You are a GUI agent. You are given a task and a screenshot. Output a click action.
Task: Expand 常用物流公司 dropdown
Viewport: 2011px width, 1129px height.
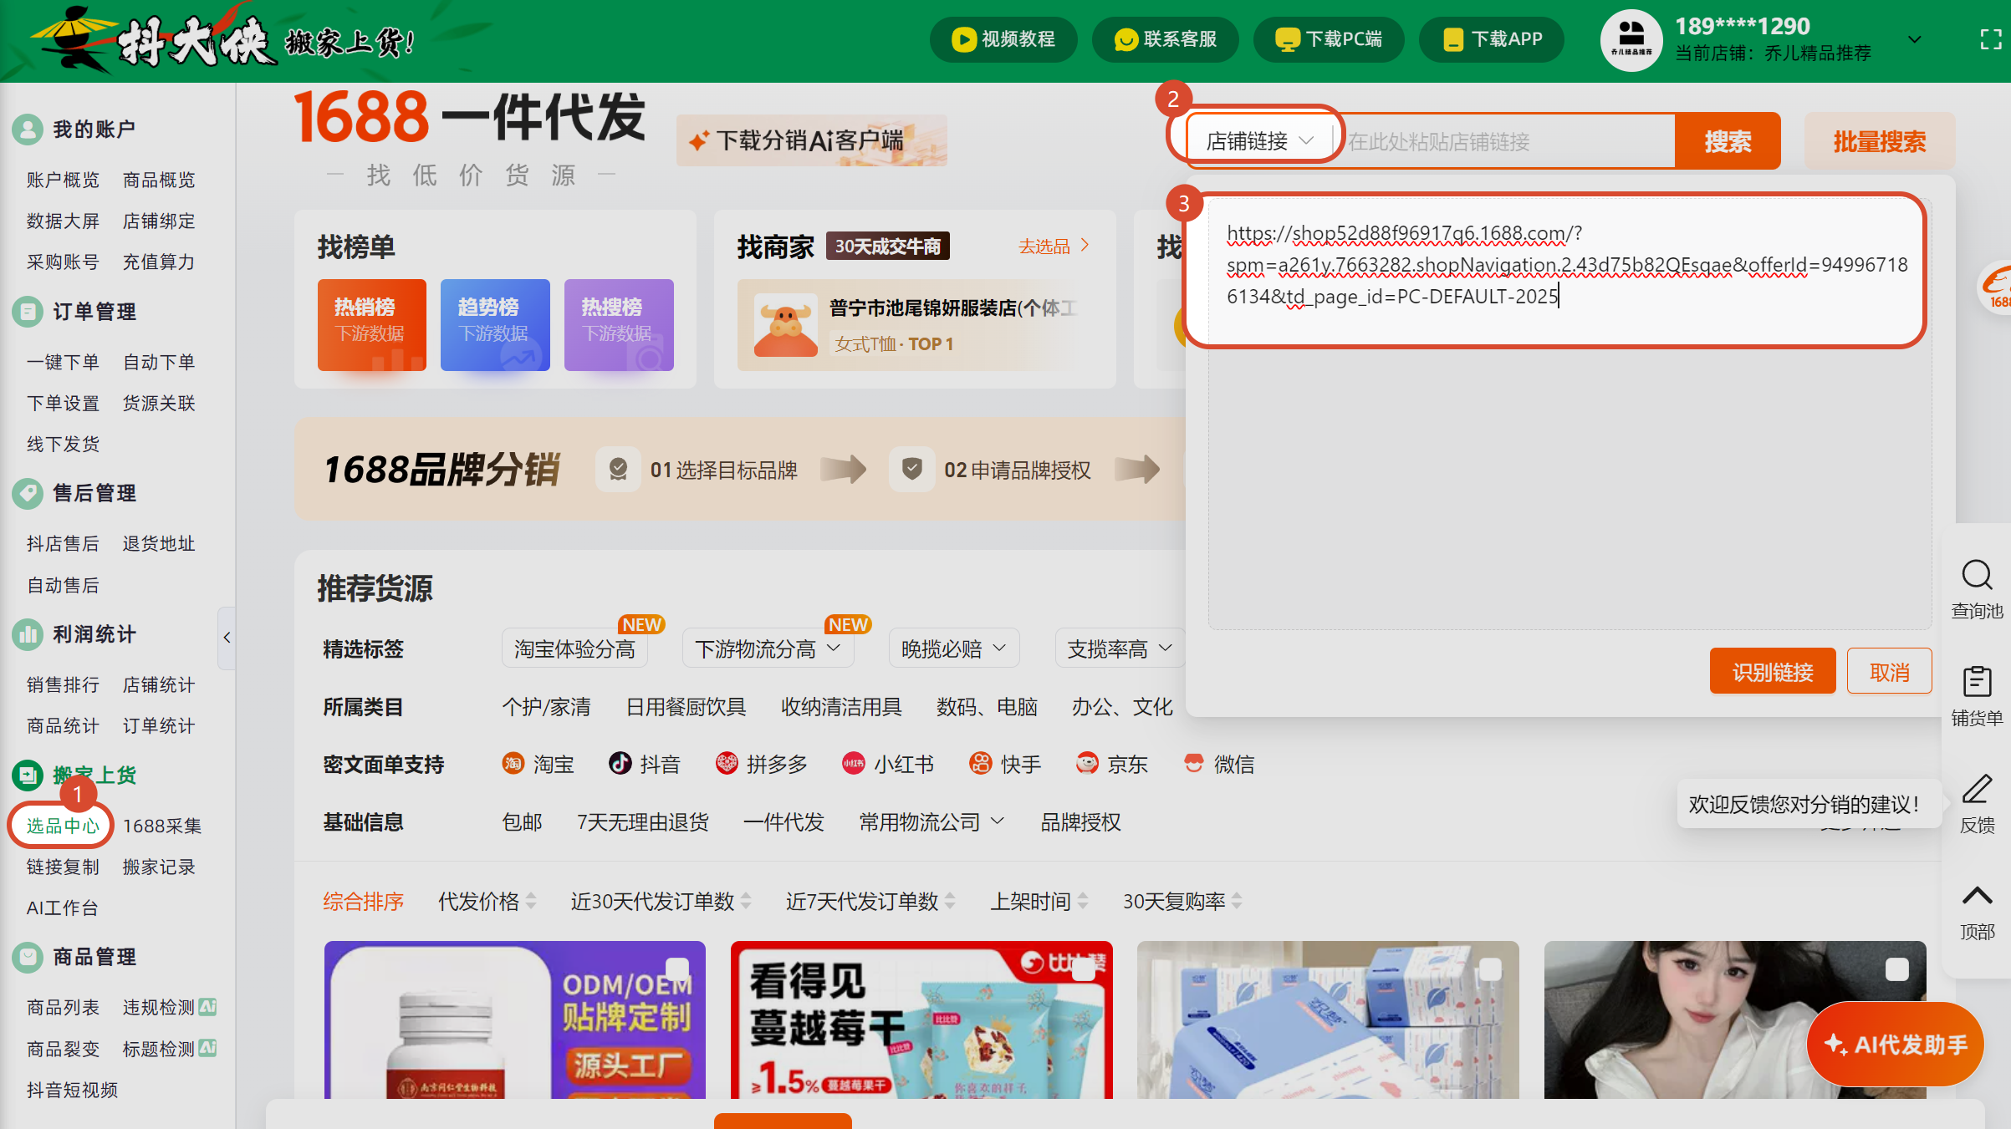(x=998, y=821)
